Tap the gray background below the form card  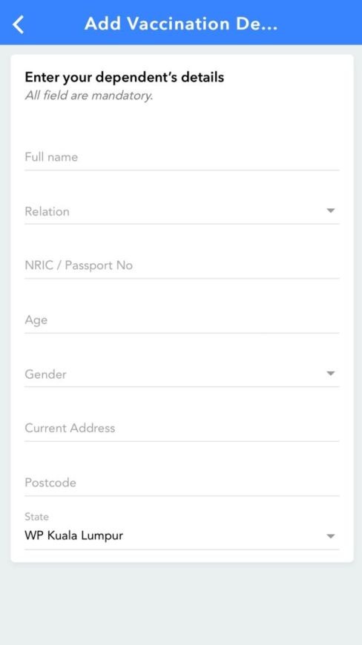point(181,603)
